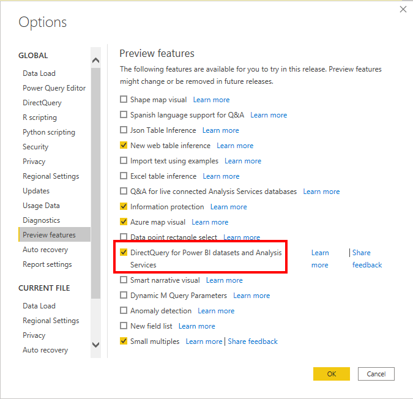Open Current File Privacy settings
This screenshot has width=413, height=399.
pos(34,335)
